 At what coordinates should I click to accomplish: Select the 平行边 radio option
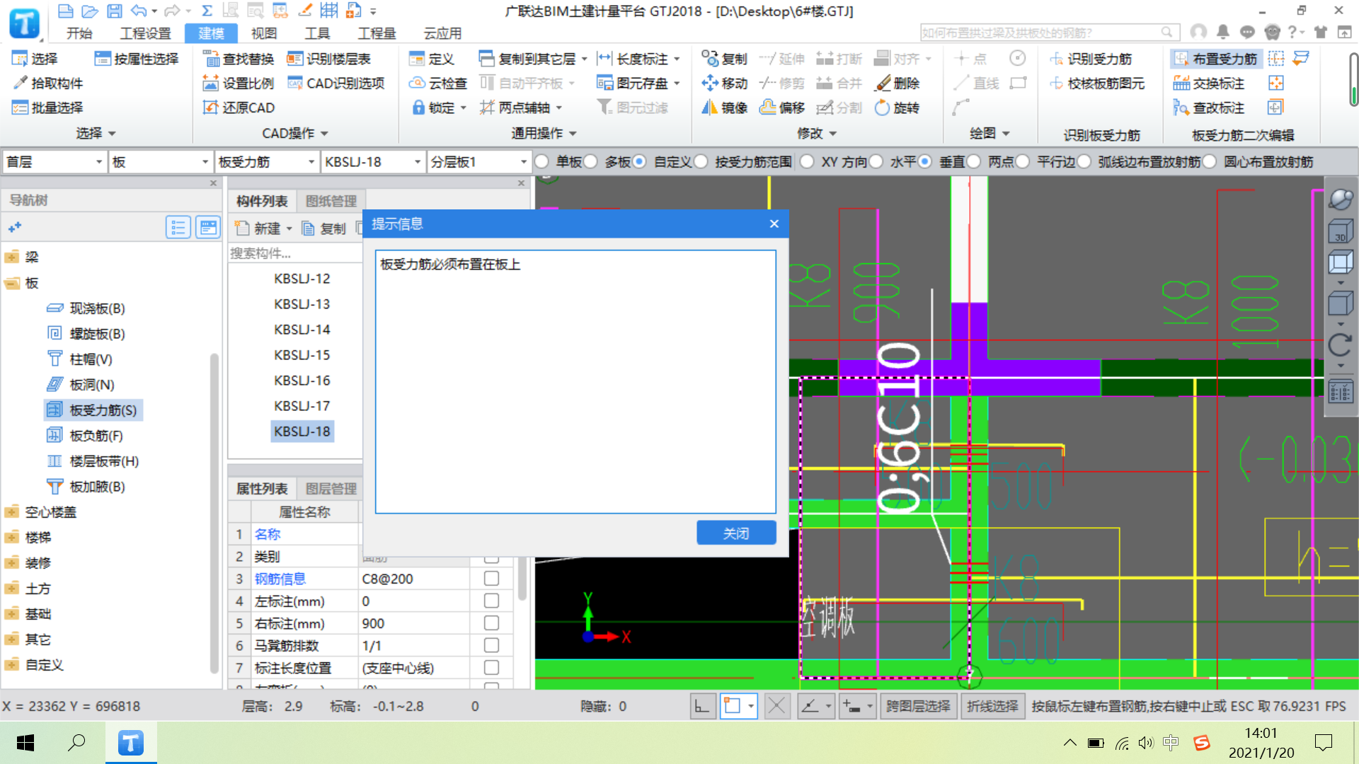1023,162
